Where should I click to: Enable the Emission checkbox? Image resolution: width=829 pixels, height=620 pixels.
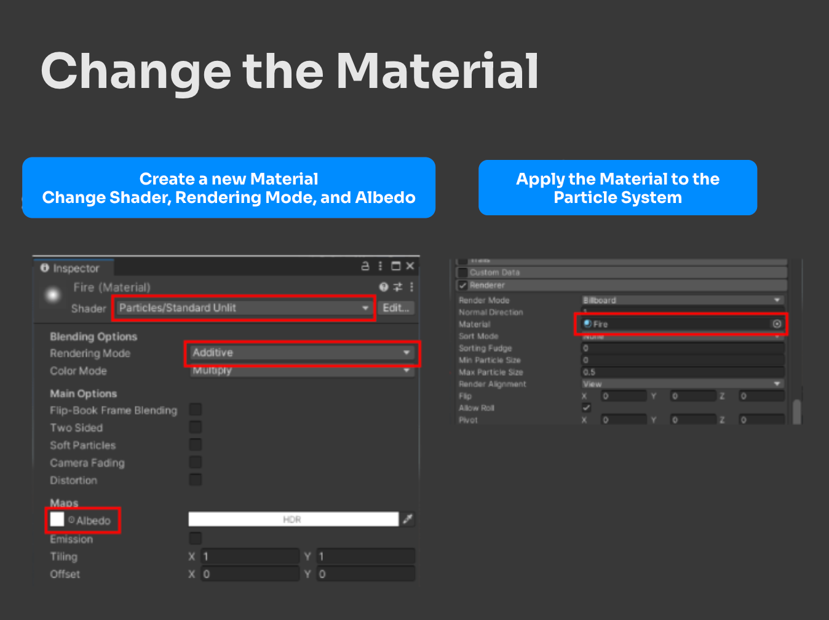pos(196,538)
